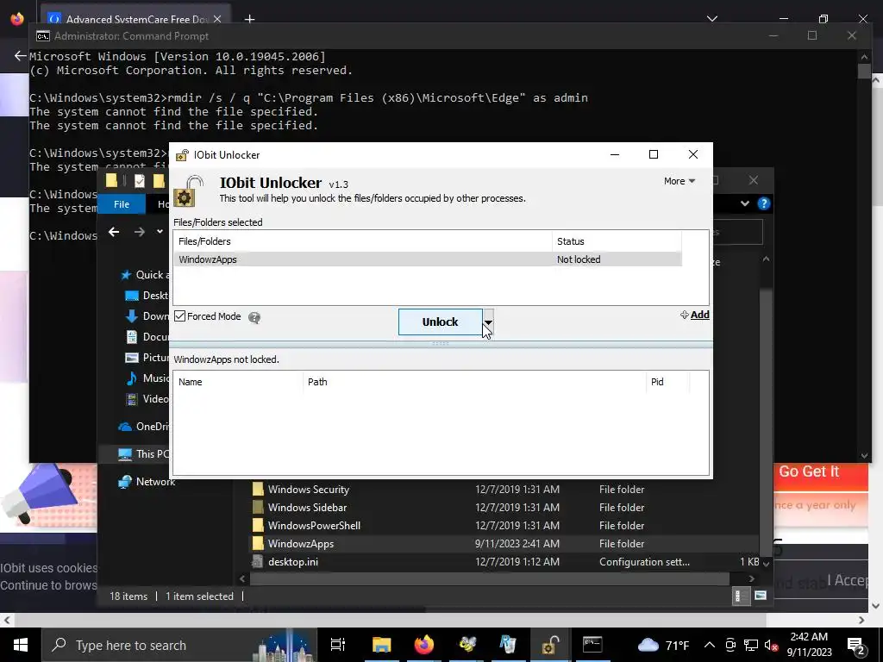The width and height of the screenshot is (883, 662).
Task: Select OneDrive in Explorer sidebar
Action: tap(144, 427)
